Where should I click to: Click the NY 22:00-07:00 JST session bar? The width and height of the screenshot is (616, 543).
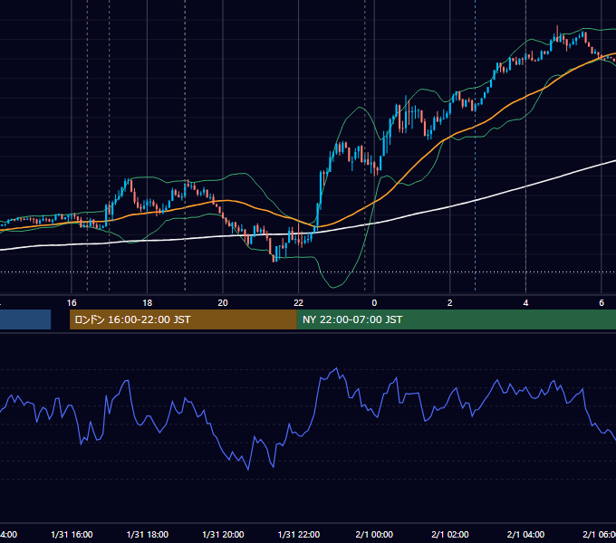coord(456,319)
